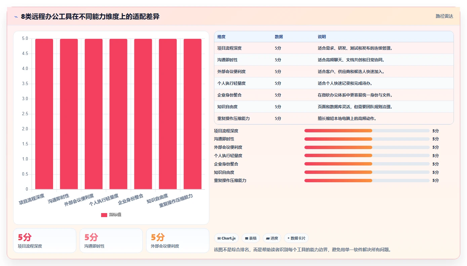Select the 数据 column header
This screenshot has width=467, height=266.
point(279,37)
